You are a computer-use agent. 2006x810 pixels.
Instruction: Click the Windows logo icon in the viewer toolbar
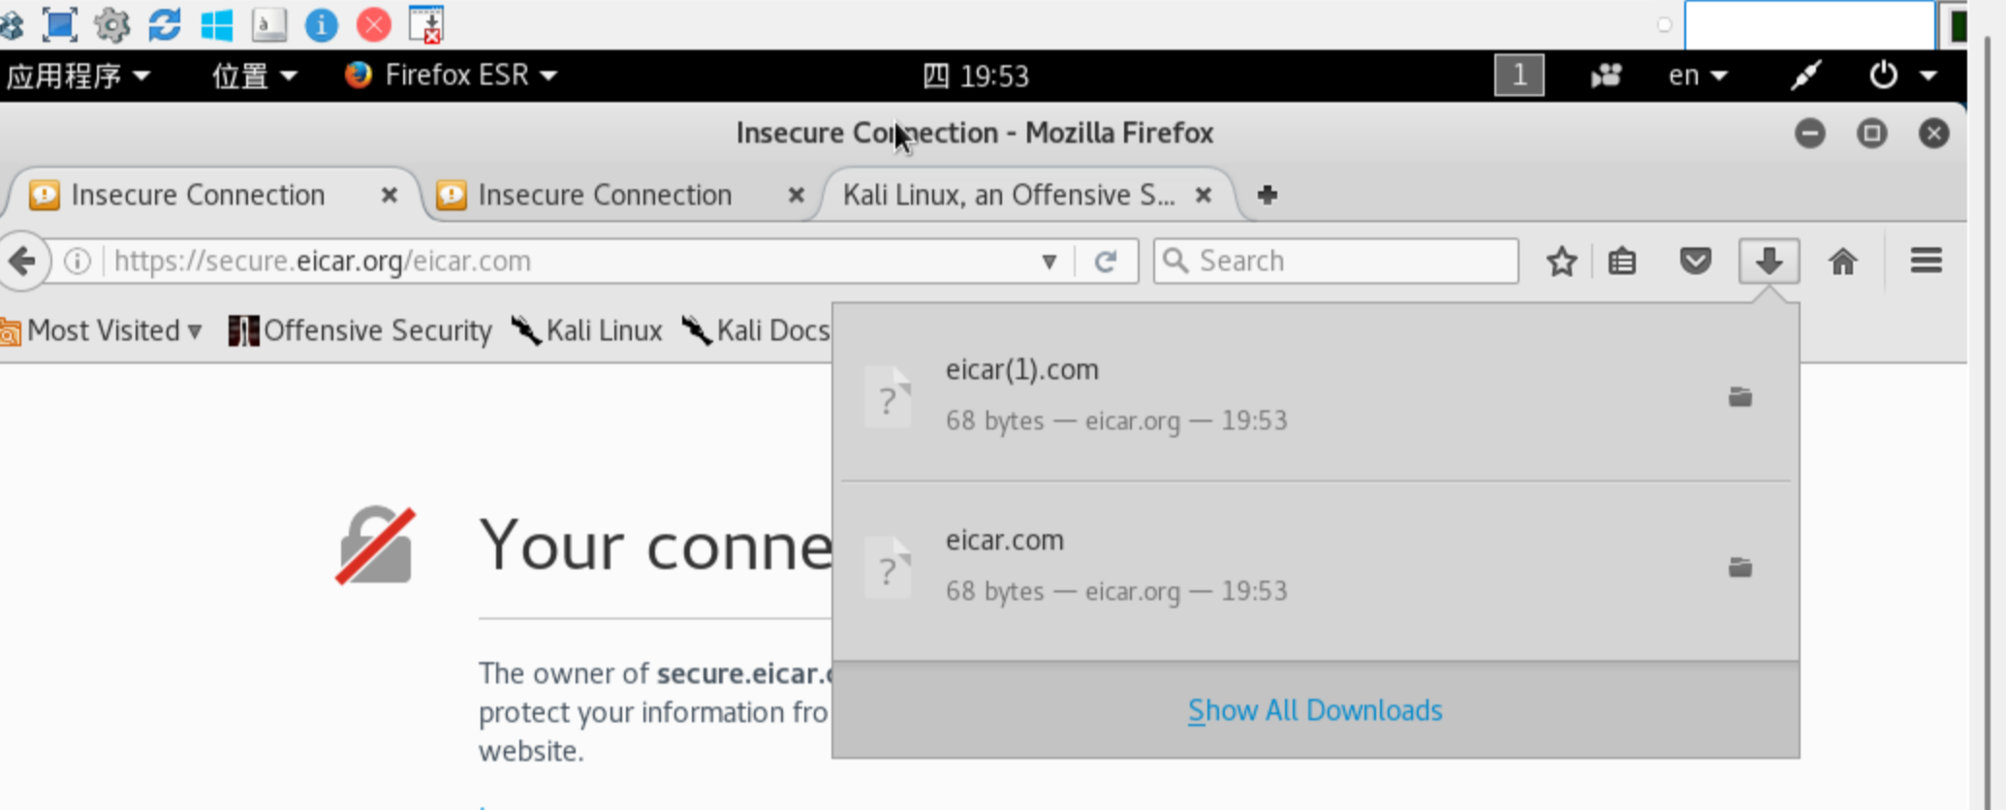pos(217,24)
